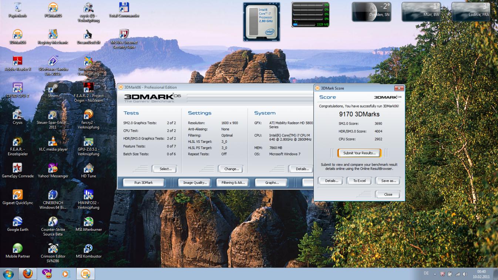
Task: Open Filtering & AA... settings
Action: (233, 183)
